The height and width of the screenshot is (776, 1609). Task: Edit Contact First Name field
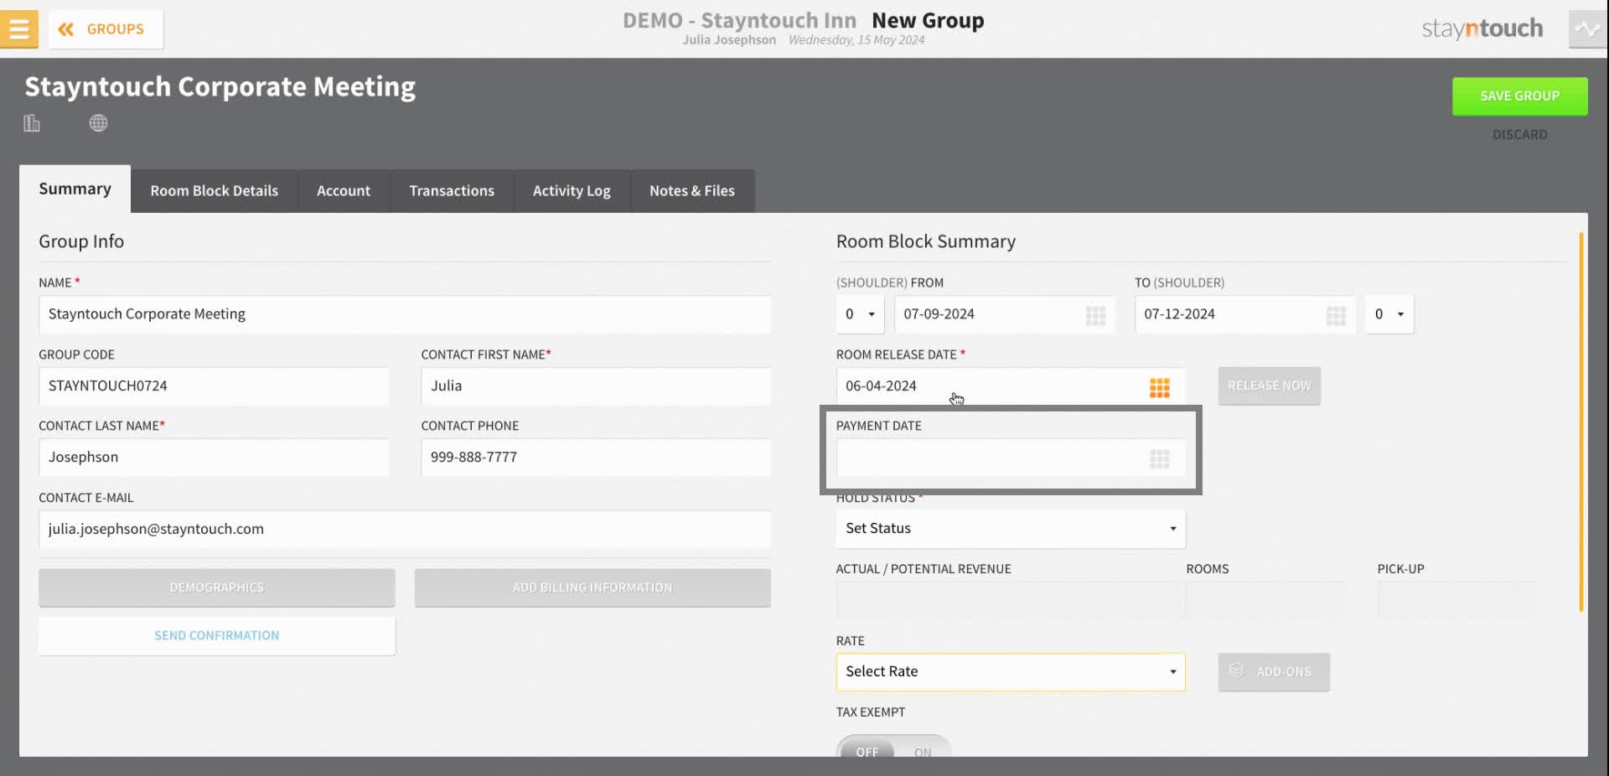(596, 386)
